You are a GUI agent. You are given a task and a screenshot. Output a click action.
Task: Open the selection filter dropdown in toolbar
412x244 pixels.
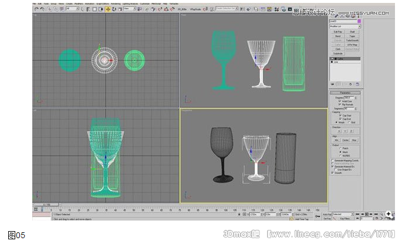coord(73,9)
